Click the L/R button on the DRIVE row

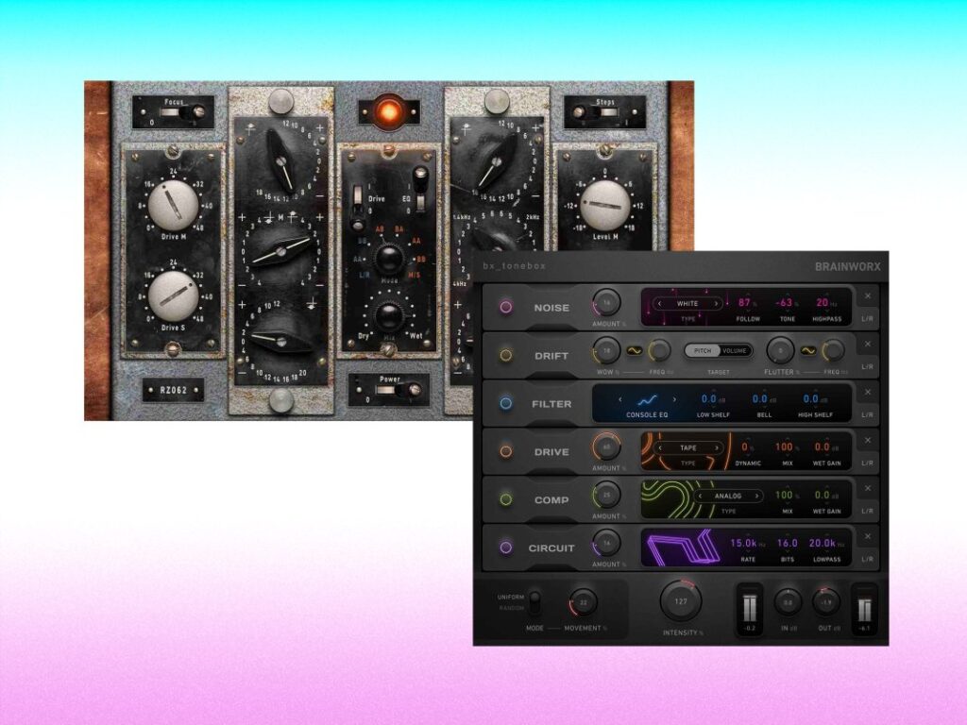pos(867,463)
